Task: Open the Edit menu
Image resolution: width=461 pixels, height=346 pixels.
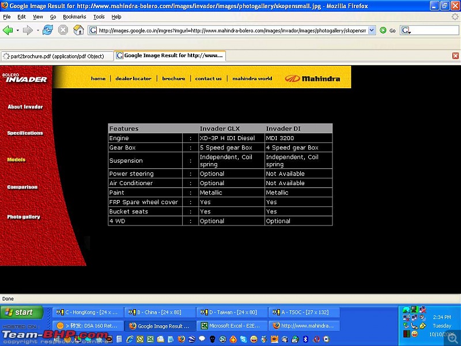Action: [x=21, y=17]
